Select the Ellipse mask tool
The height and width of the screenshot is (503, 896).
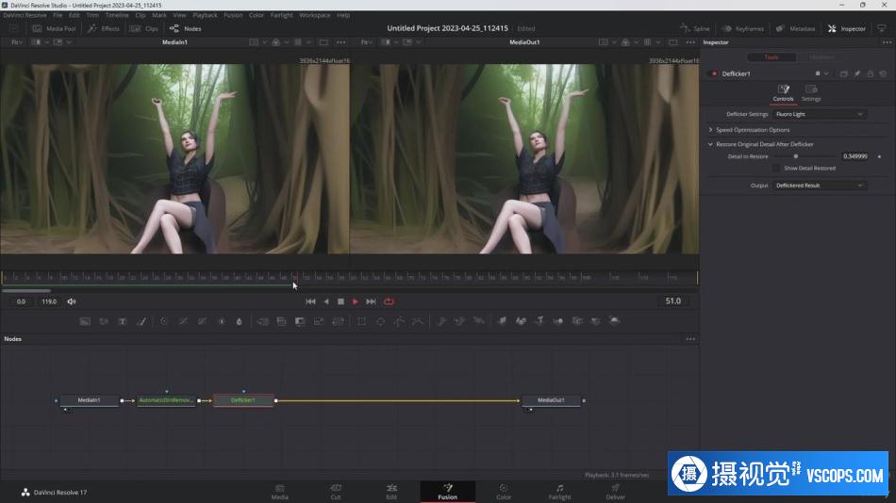click(x=381, y=321)
